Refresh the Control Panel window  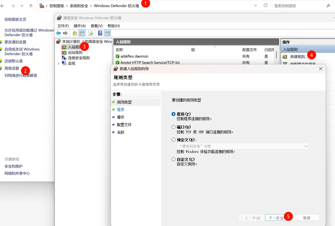pos(265,6)
